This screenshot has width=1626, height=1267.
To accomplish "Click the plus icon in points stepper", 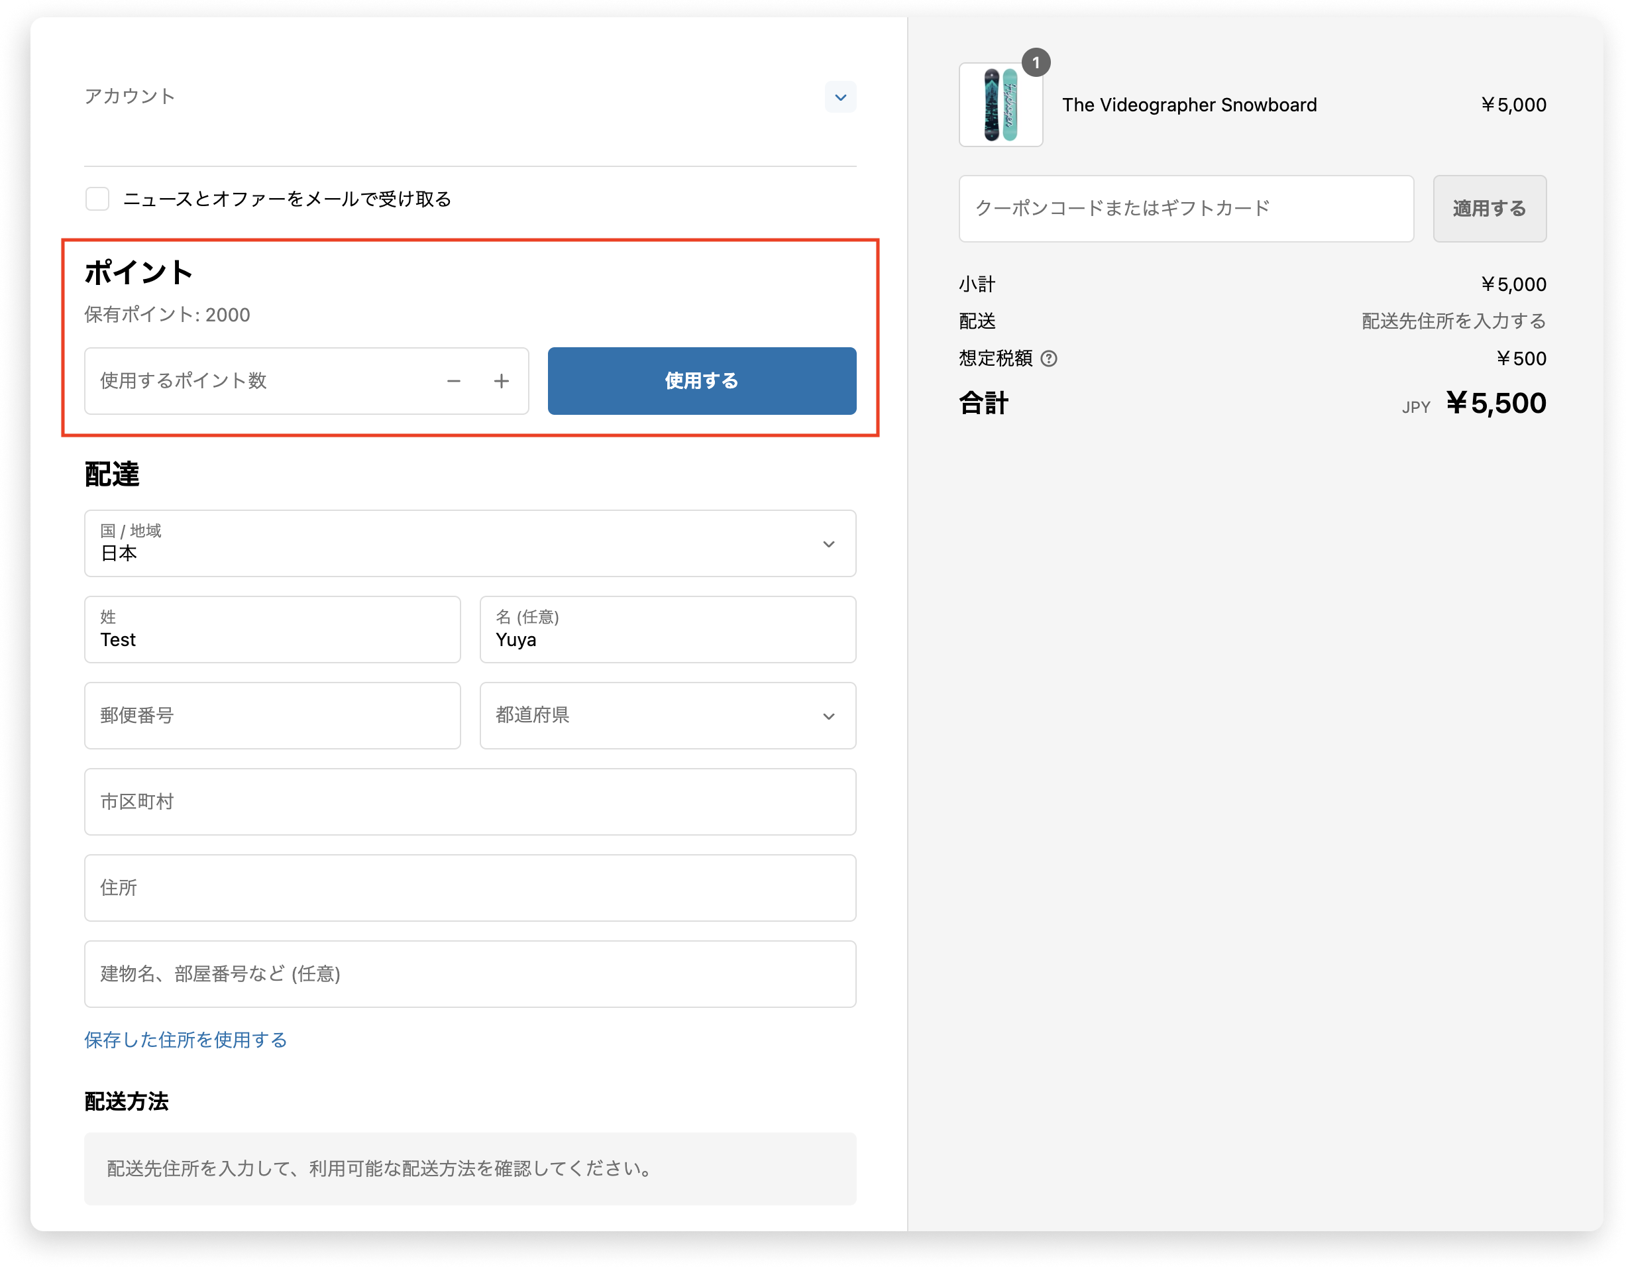I will pos(502,381).
